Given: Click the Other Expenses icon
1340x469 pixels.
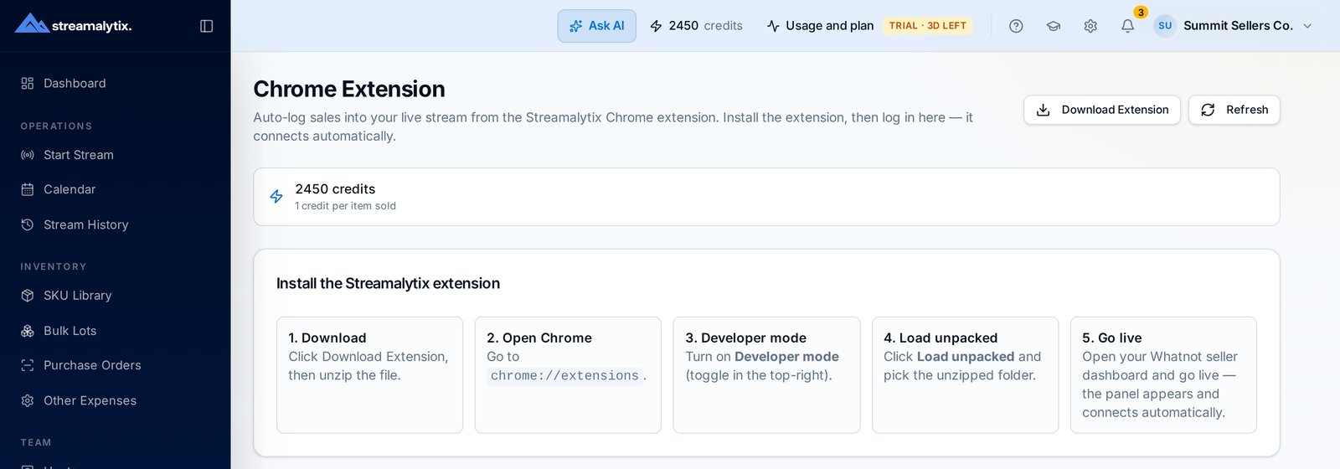Looking at the screenshot, I should [x=28, y=400].
